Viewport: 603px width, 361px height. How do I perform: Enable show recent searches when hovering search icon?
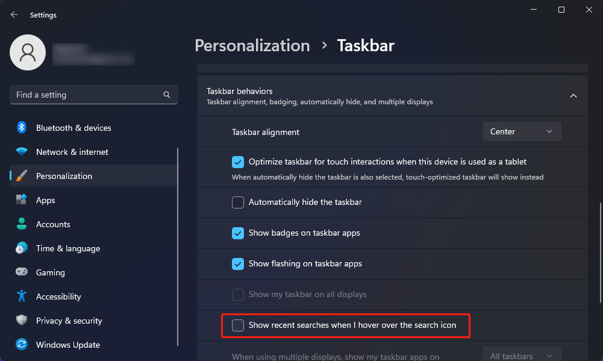coord(238,325)
